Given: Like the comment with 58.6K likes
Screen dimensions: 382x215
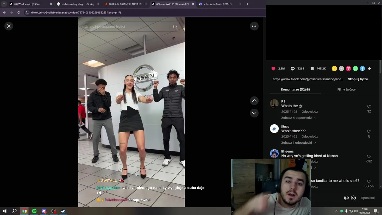Looking at the screenshot, I should coord(369,182).
